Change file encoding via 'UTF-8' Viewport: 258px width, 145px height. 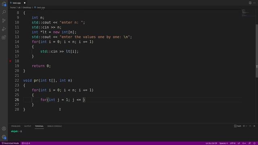tap(233, 143)
